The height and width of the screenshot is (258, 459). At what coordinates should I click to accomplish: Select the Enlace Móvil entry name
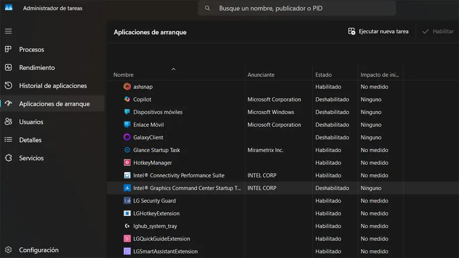coord(148,125)
